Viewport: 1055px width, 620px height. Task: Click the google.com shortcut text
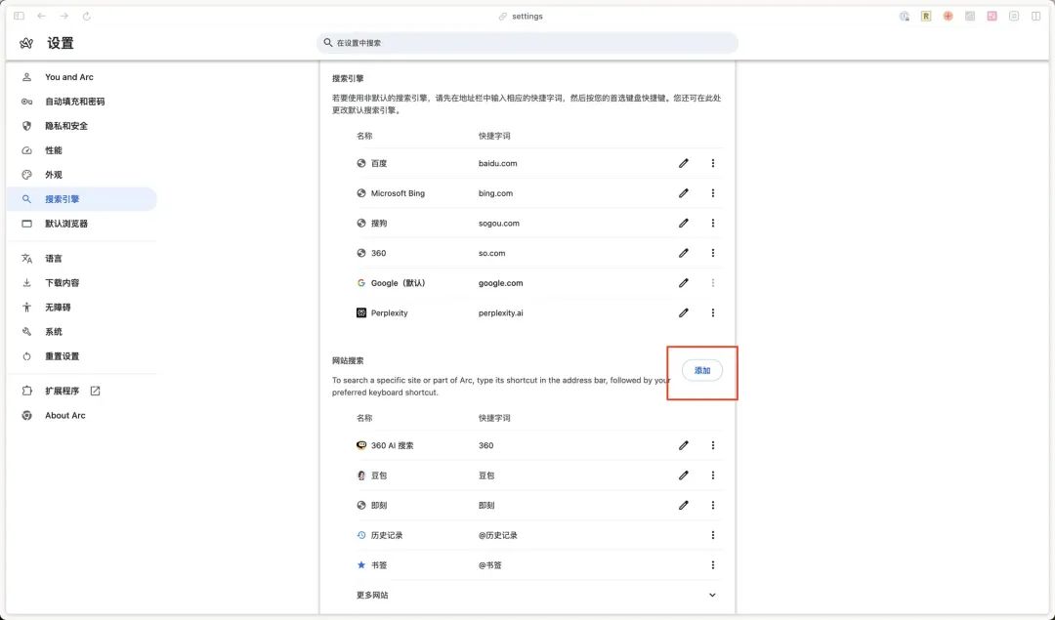[x=500, y=283]
